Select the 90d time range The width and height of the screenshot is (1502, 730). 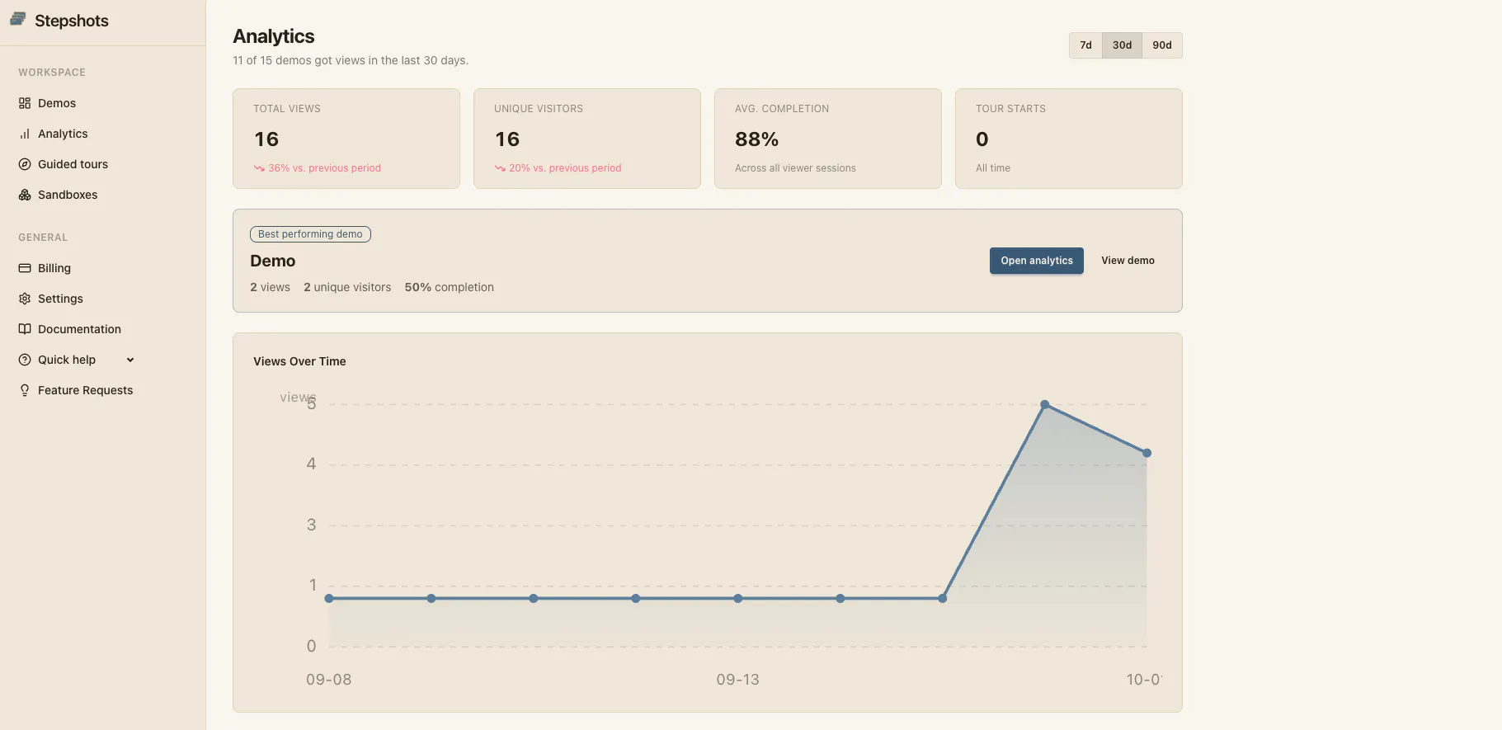tap(1162, 45)
